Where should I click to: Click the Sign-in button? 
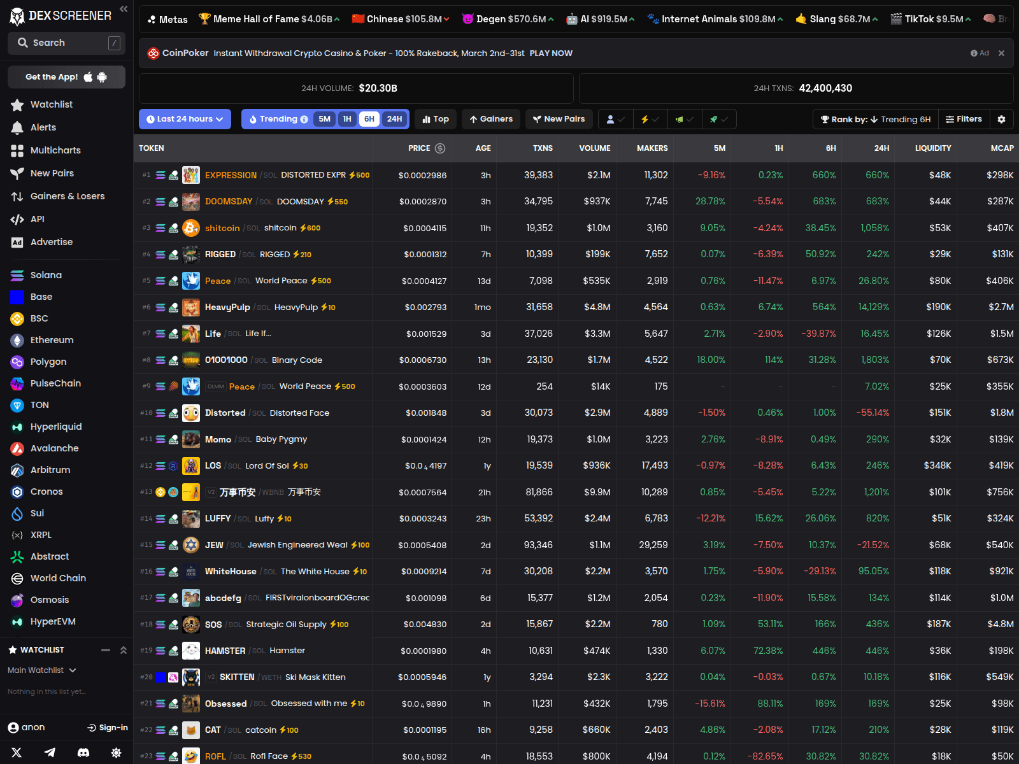pyautogui.click(x=107, y=727)
